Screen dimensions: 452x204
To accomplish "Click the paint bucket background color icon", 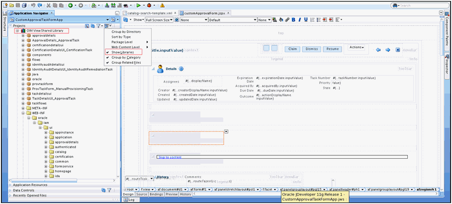I will pos(281,19).
